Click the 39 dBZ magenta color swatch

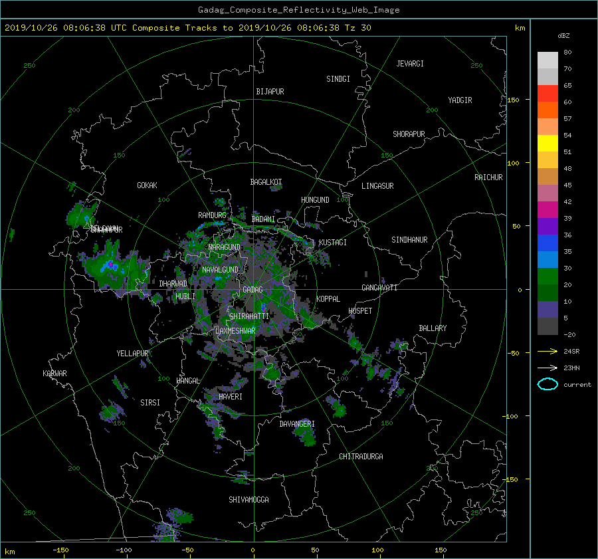pyautogui.click(x=548, y=209)
